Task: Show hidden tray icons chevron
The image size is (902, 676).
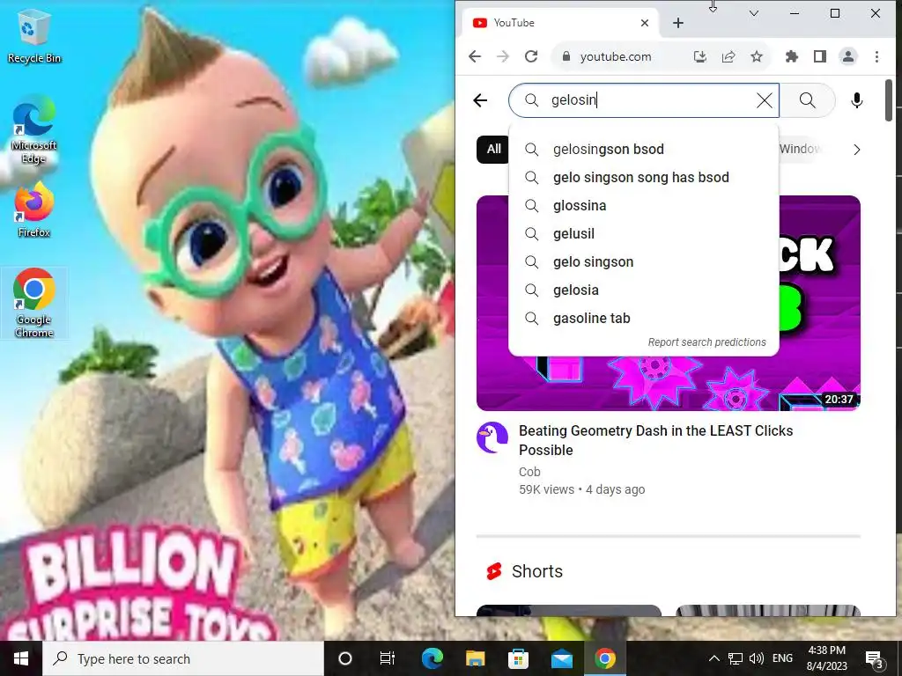Action: 713,658
